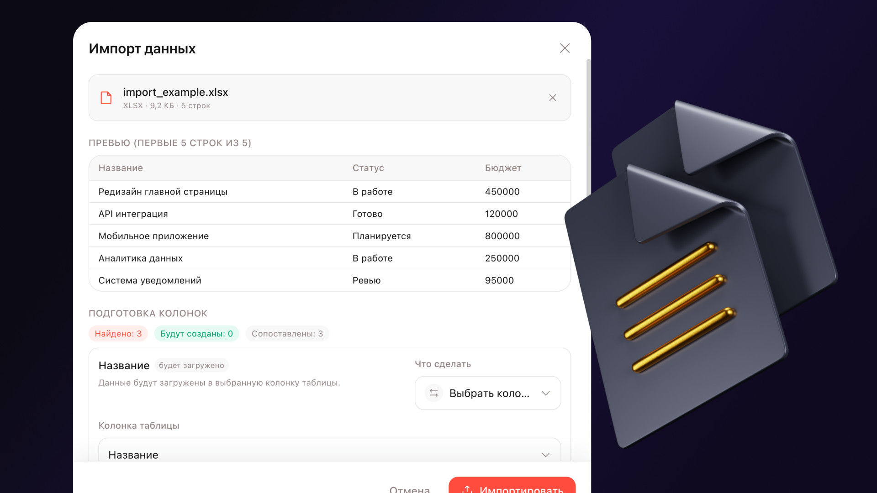Click the XLSX · 9,2 КБ · 5 строк file details
This screenshot has width=877, height=493.
[166, 106]
